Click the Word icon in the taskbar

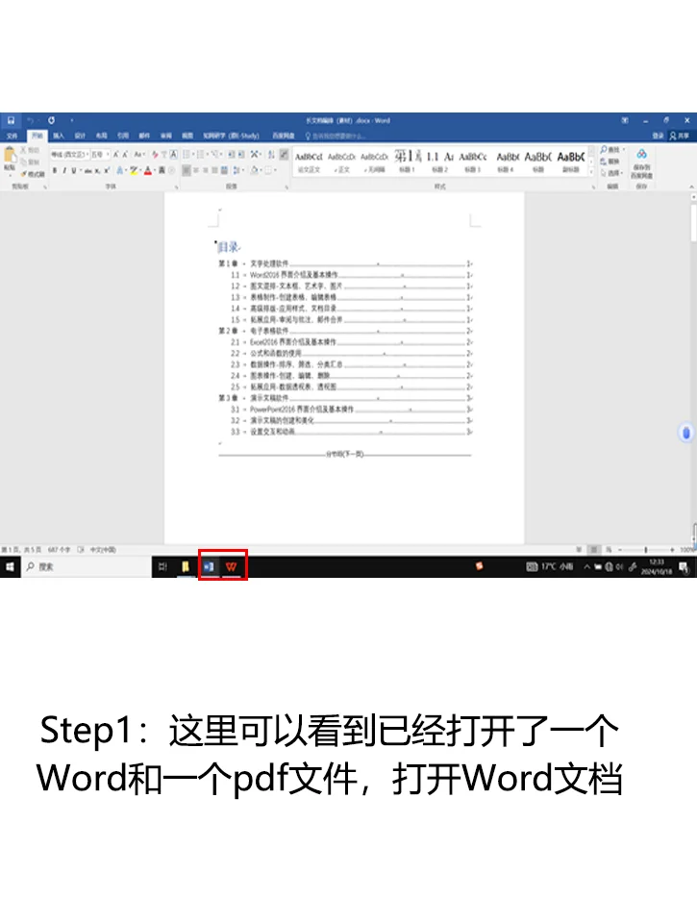click(x=209, y=567)
